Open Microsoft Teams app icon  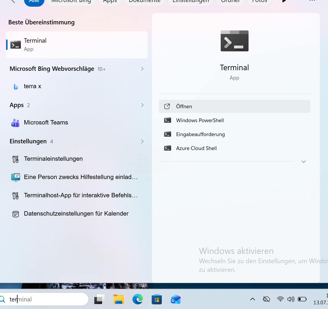coord(15,123)
